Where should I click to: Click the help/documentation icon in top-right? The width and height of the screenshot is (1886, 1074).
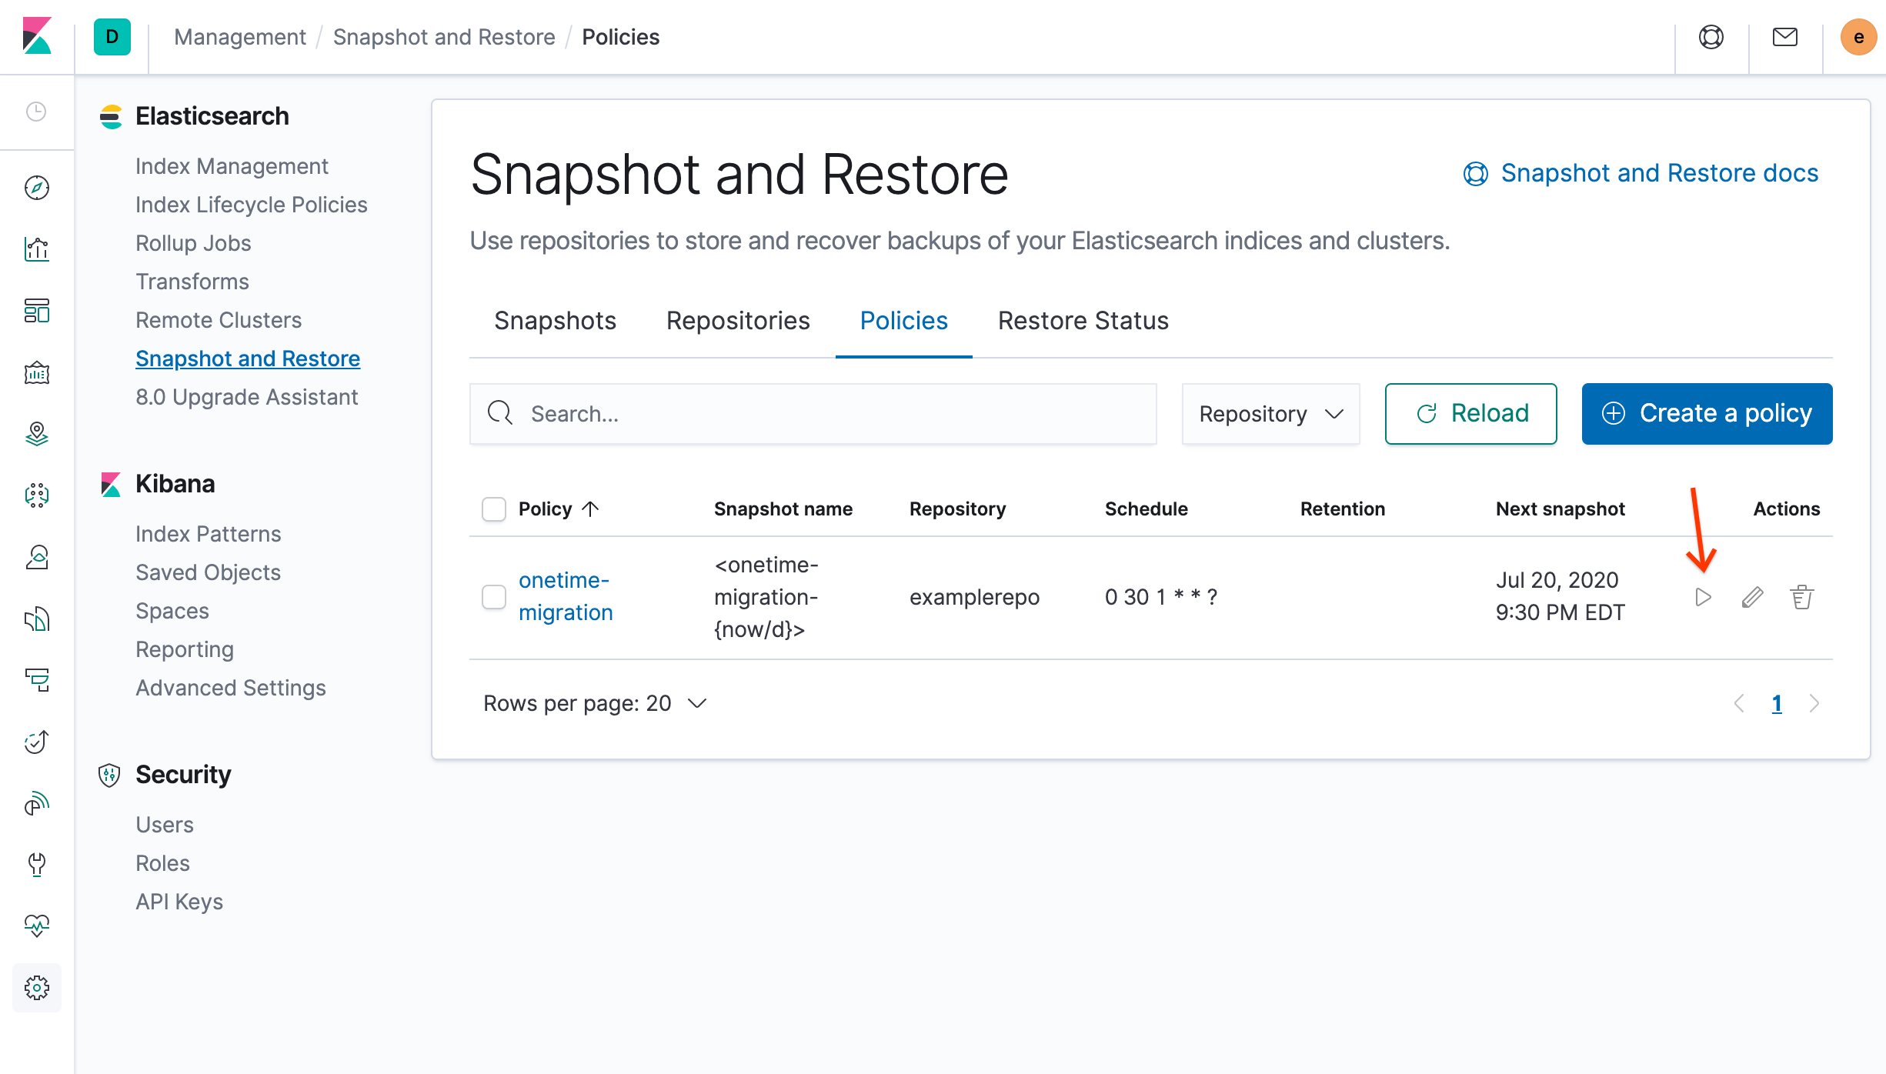pos(1712,38)
